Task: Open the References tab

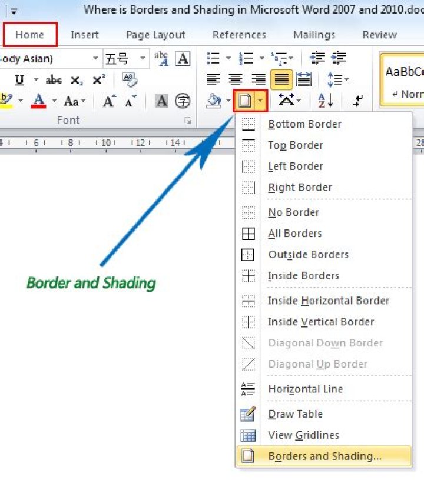Action: 239,35
